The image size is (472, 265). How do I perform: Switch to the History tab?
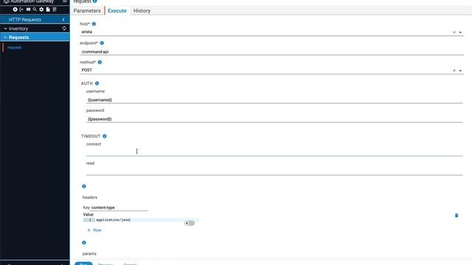click(x=142, y=10)
